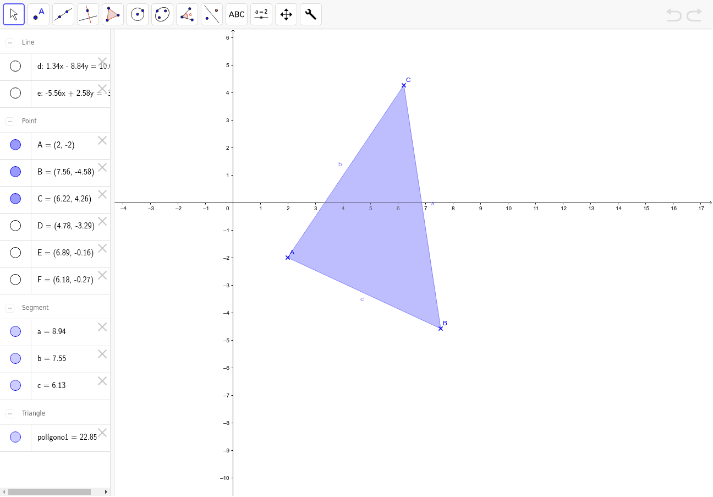This screenshot has height=497, width=713.
Task: Delete polígono1 with its X
Action: point(102,432)
